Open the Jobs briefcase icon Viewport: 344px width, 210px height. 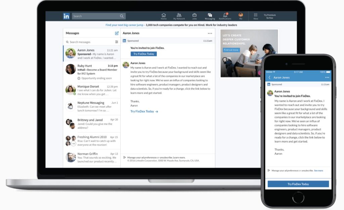click(x=195, y=16)
